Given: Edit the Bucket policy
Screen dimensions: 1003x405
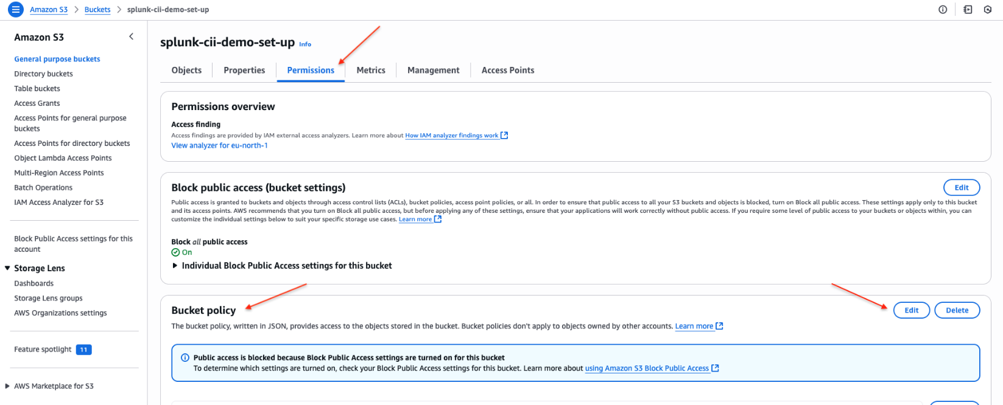Looking at the screenshot, I should (x=911, y=310).
